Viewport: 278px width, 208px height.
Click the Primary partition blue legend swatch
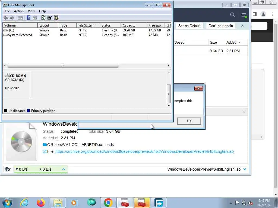[28, 111]
